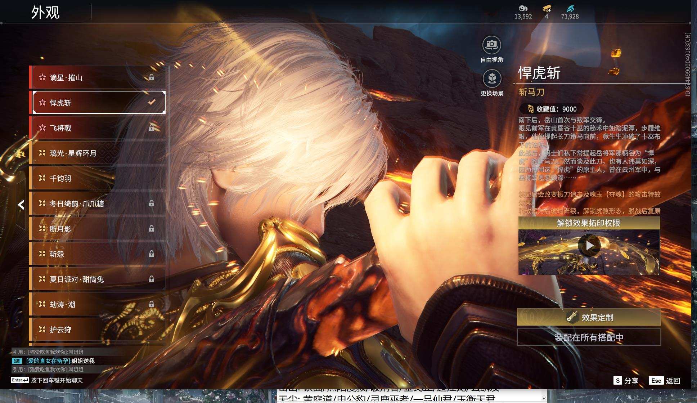Click the 效果定制 customize effect button

pyautogui.click(x=589, y=317)
